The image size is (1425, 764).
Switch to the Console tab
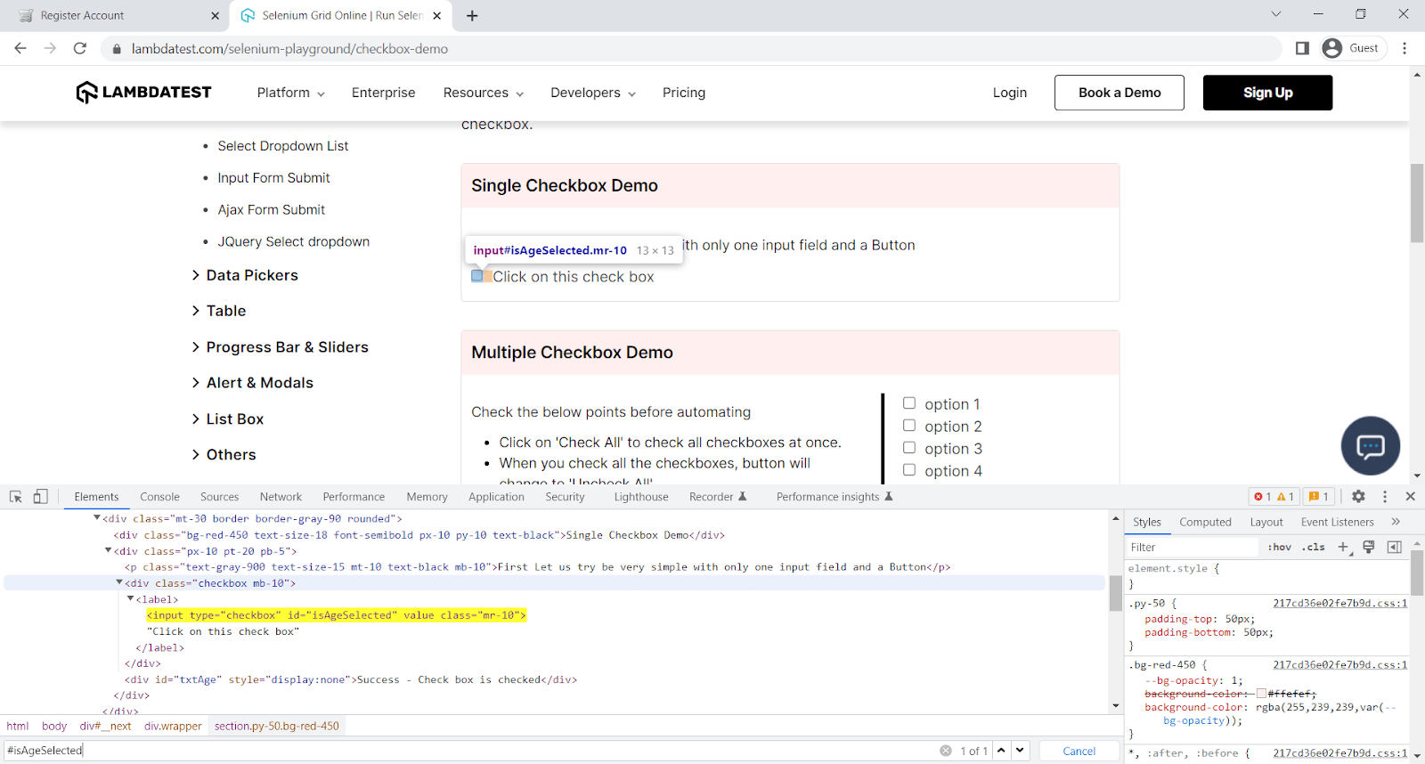pyautogui.click(x=159, y=497)
